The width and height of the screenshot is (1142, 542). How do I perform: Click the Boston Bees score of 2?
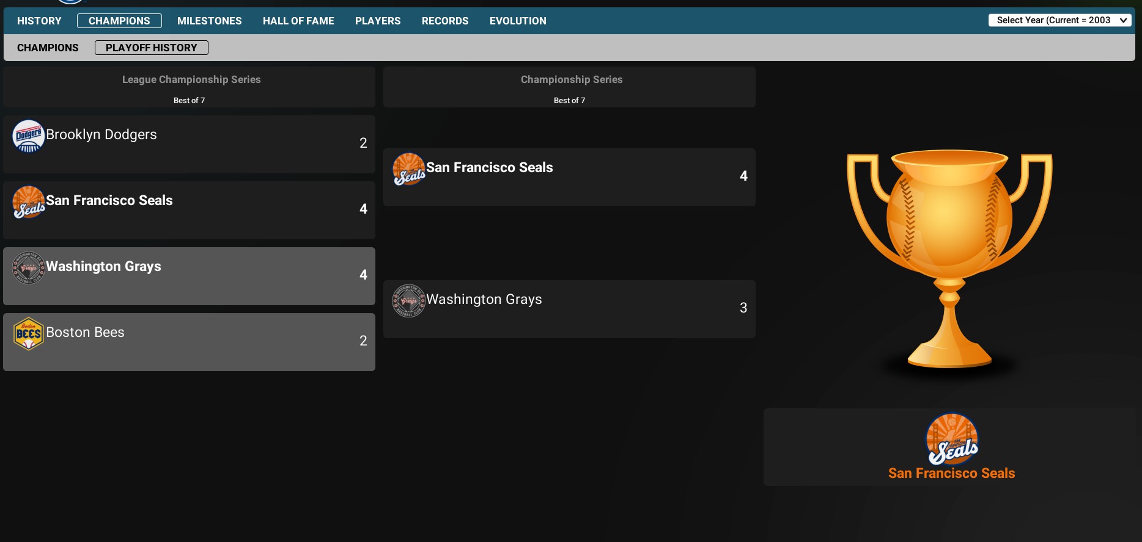tap(363, 341)
